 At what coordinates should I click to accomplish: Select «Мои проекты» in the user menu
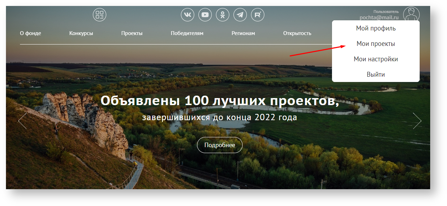(376, 44)
